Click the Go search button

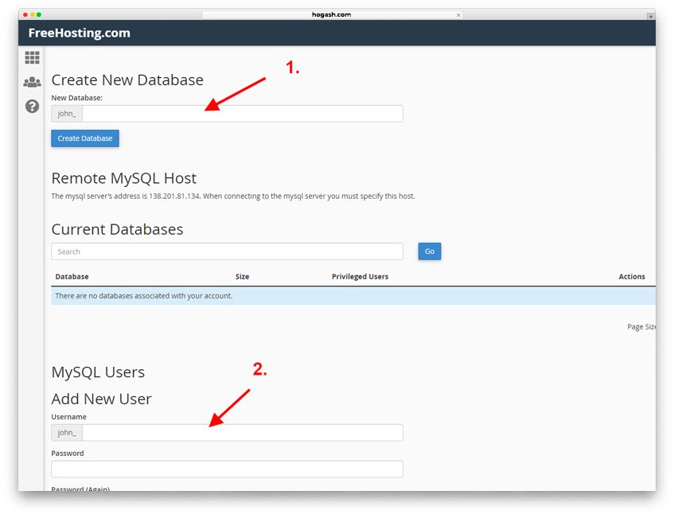pyautogui.click(x=430, y=251)
